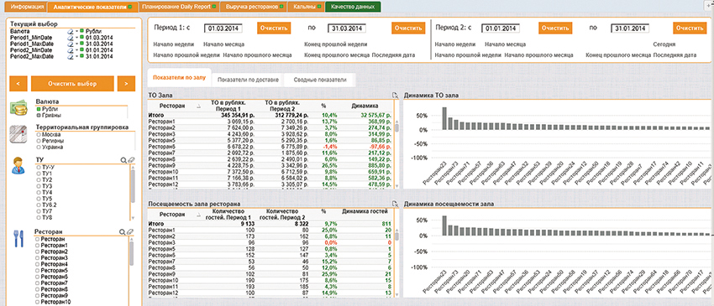Select Регионы under Территориальная группировка
The width and height of the screenshot is (714, 306).
click(50, 142)
